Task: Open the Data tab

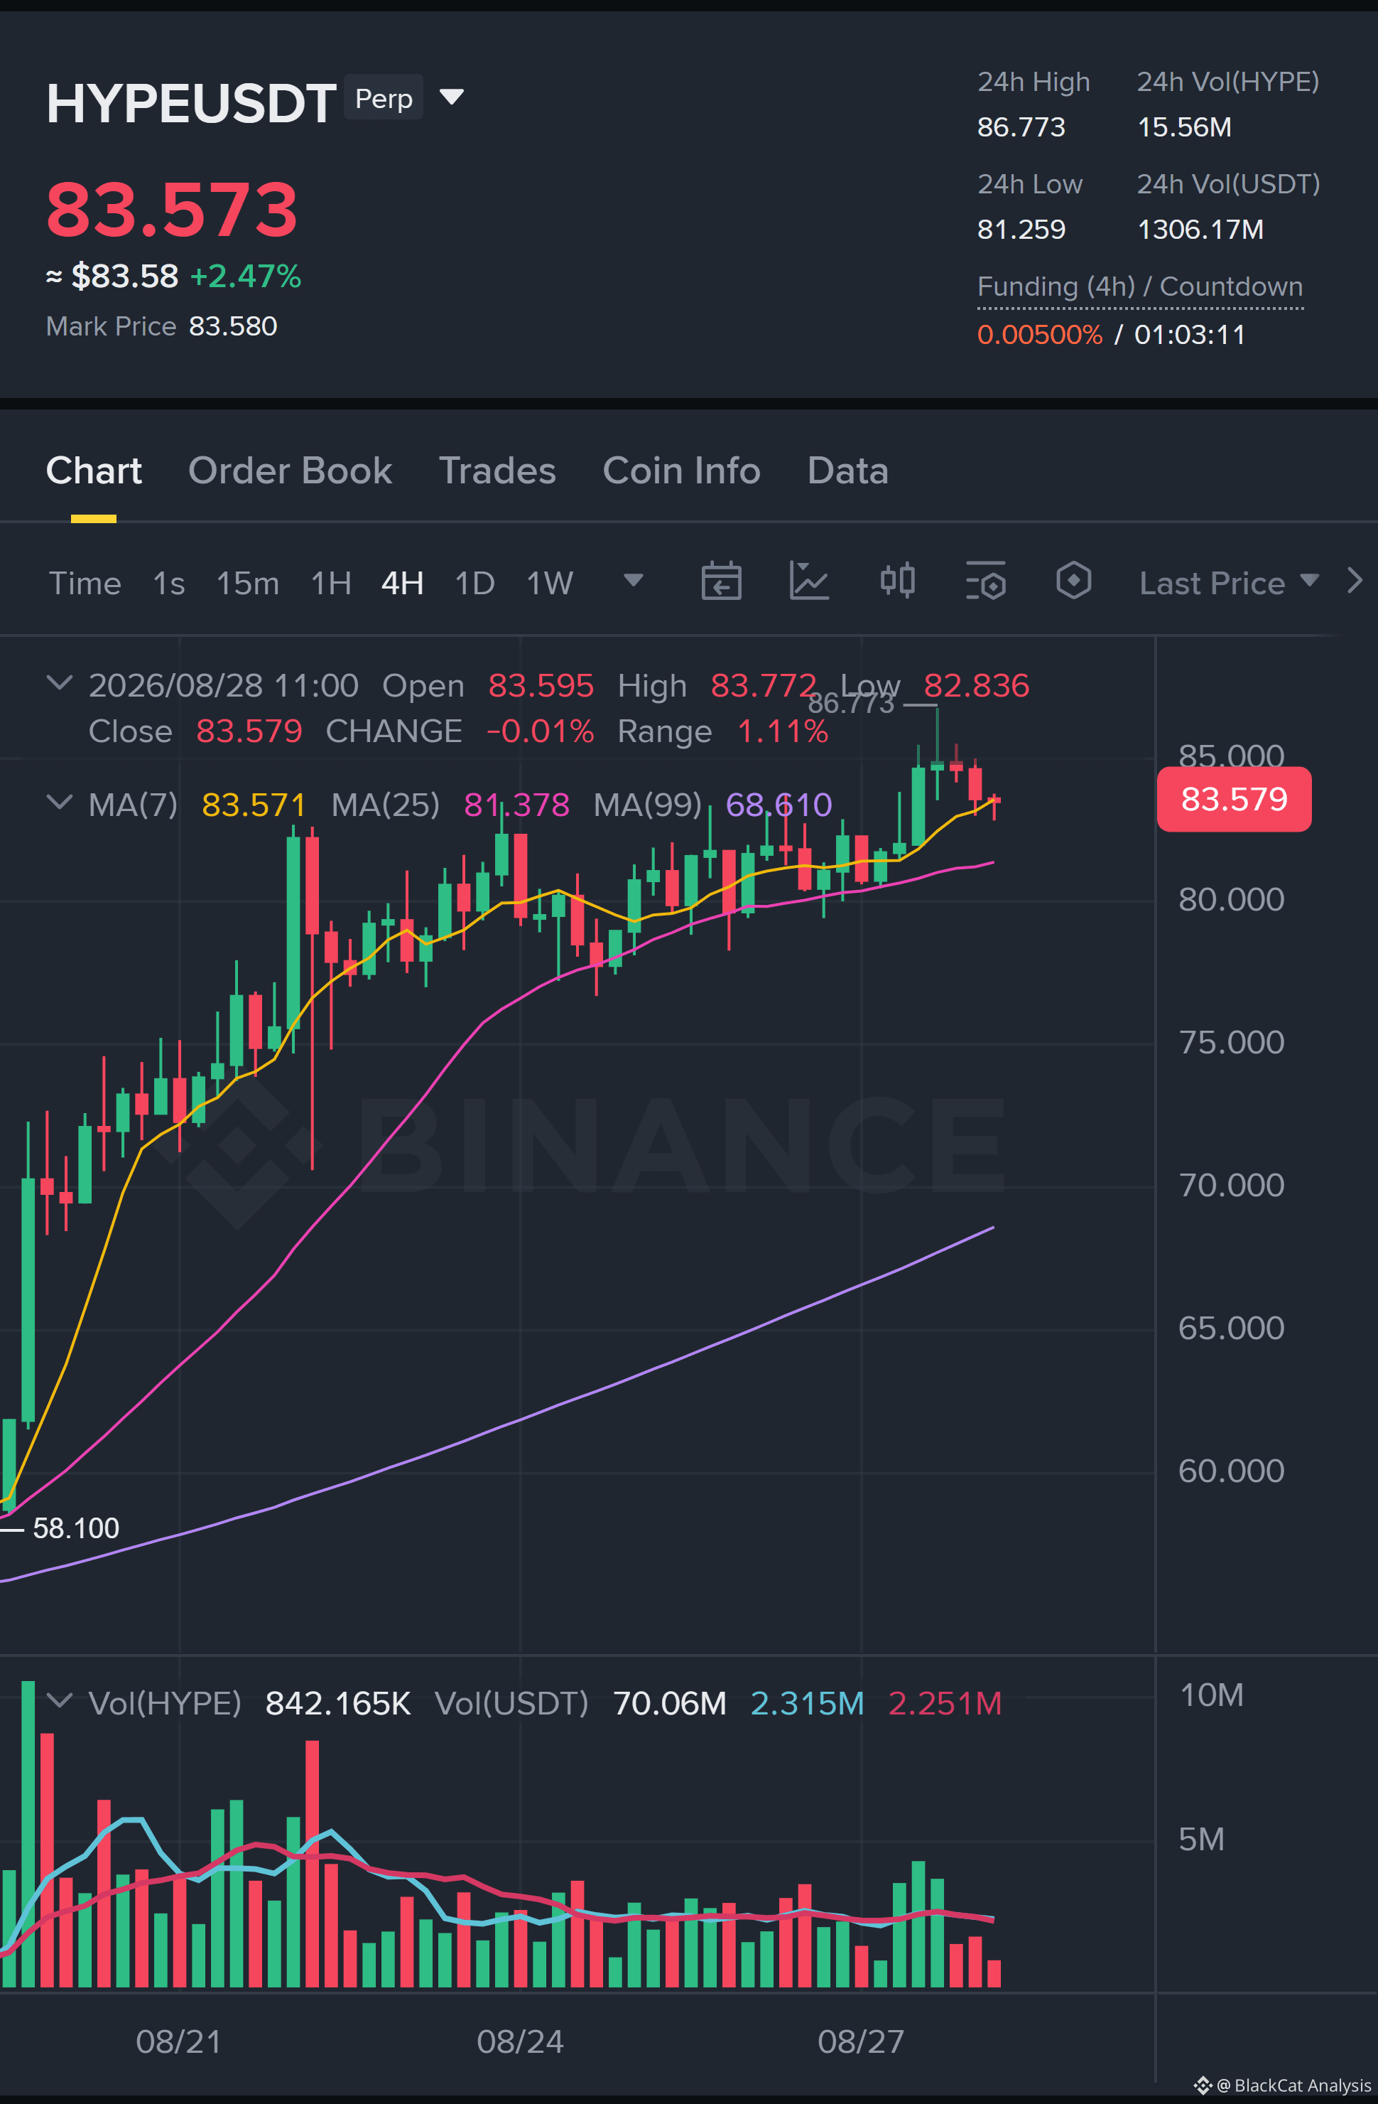Action: click(x=848, y=471)
